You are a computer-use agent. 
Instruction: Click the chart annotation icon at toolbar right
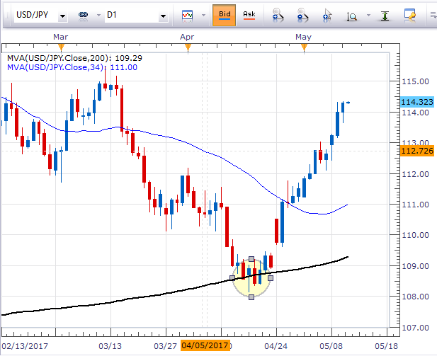(x=410, y=15)
